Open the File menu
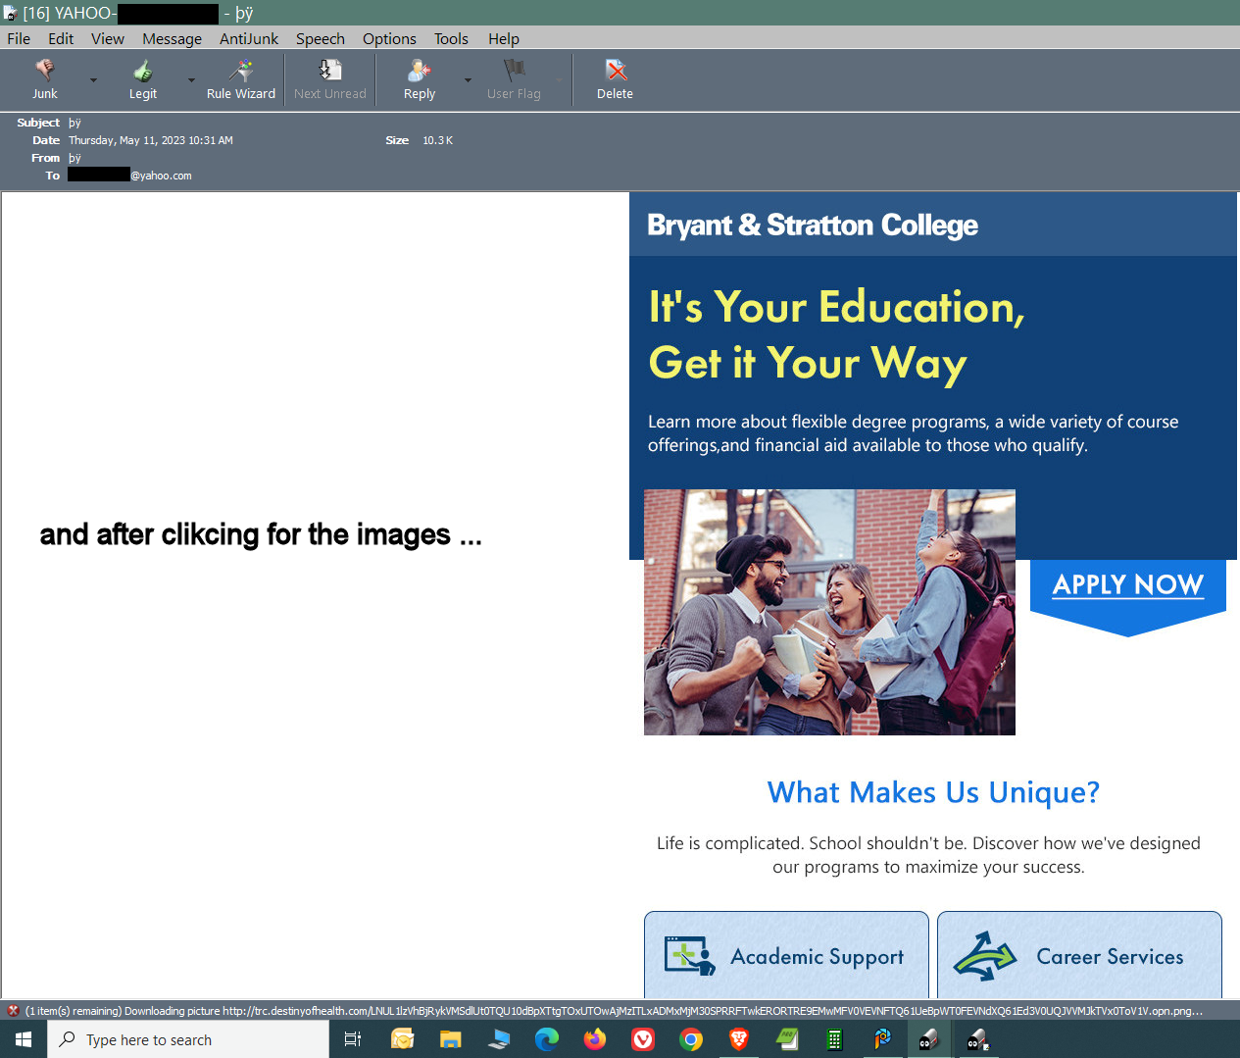Viewport: 1240px width, 1058px height. [19, 38]
